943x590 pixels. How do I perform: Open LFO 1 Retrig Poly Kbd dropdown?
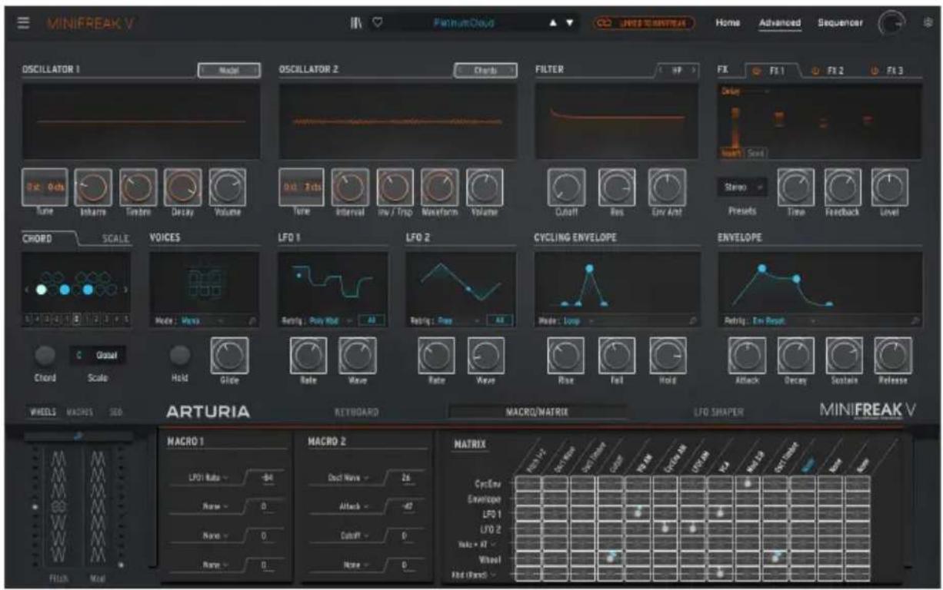tap(329, 320)
